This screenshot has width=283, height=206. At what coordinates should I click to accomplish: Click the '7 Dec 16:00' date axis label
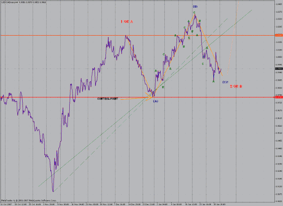(120, 204)
